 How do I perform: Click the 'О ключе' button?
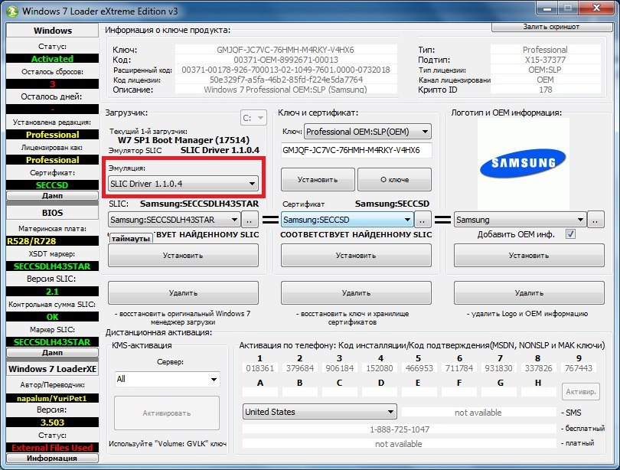point(394,179)
